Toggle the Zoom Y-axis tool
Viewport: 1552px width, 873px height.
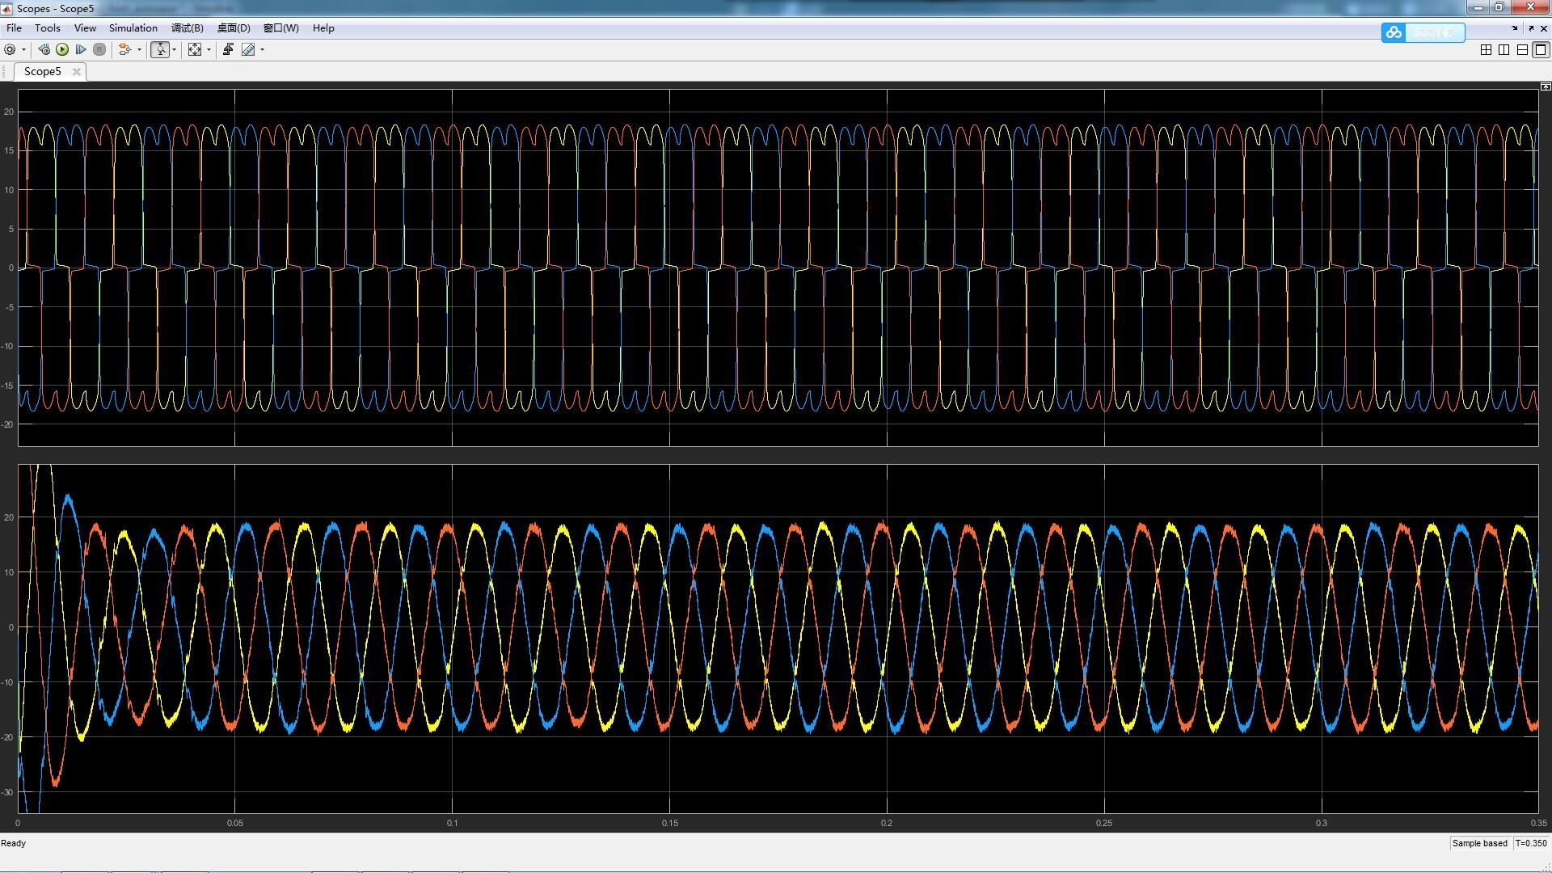click(160, 49)
